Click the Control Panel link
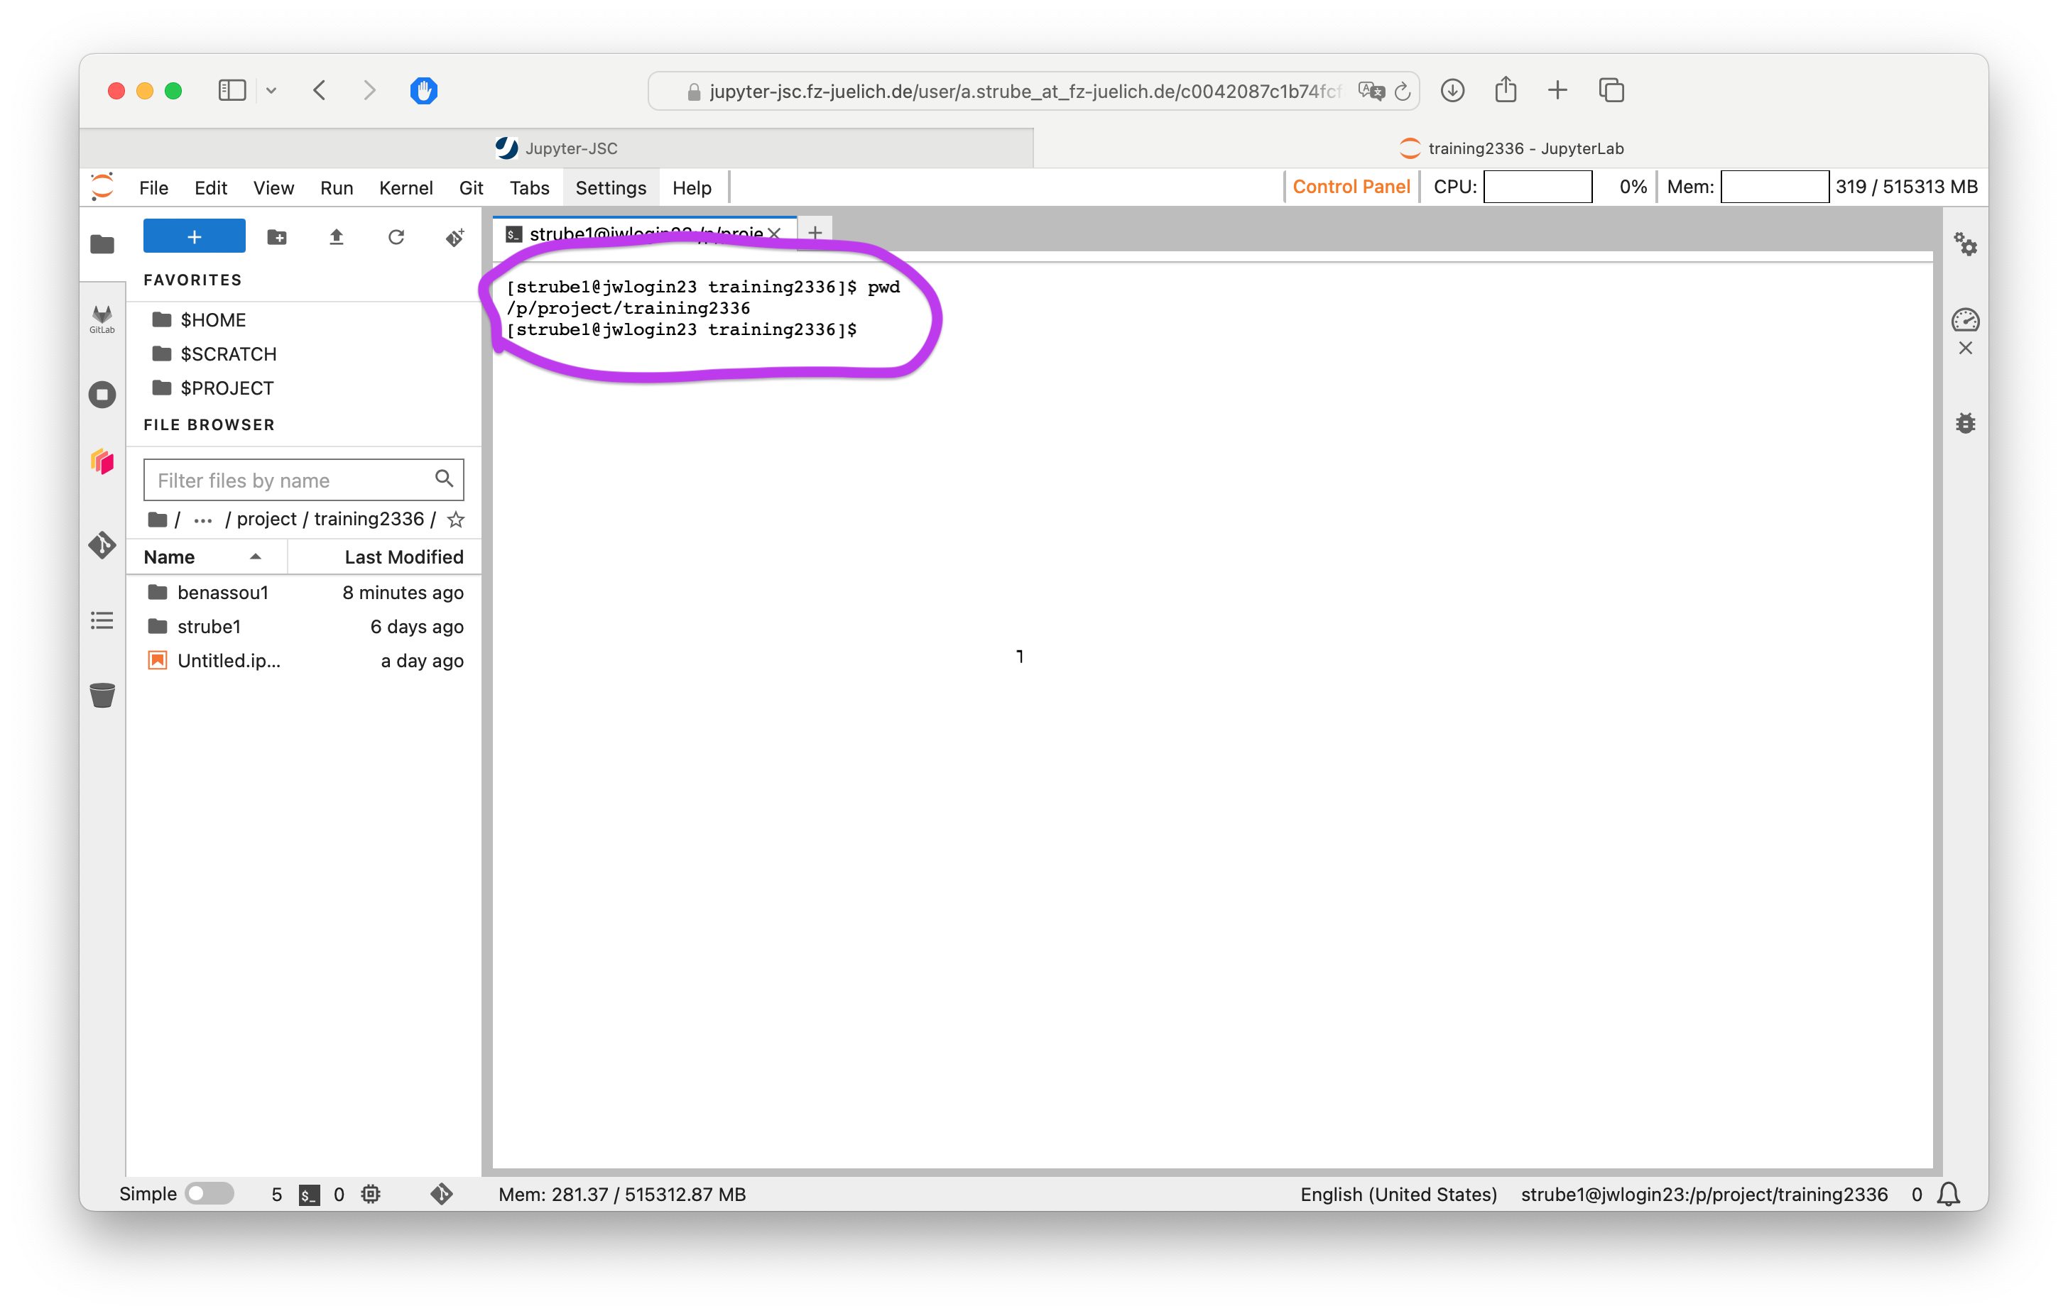Screen dimensions: 2068x1316 click(x=1351, y=187)
